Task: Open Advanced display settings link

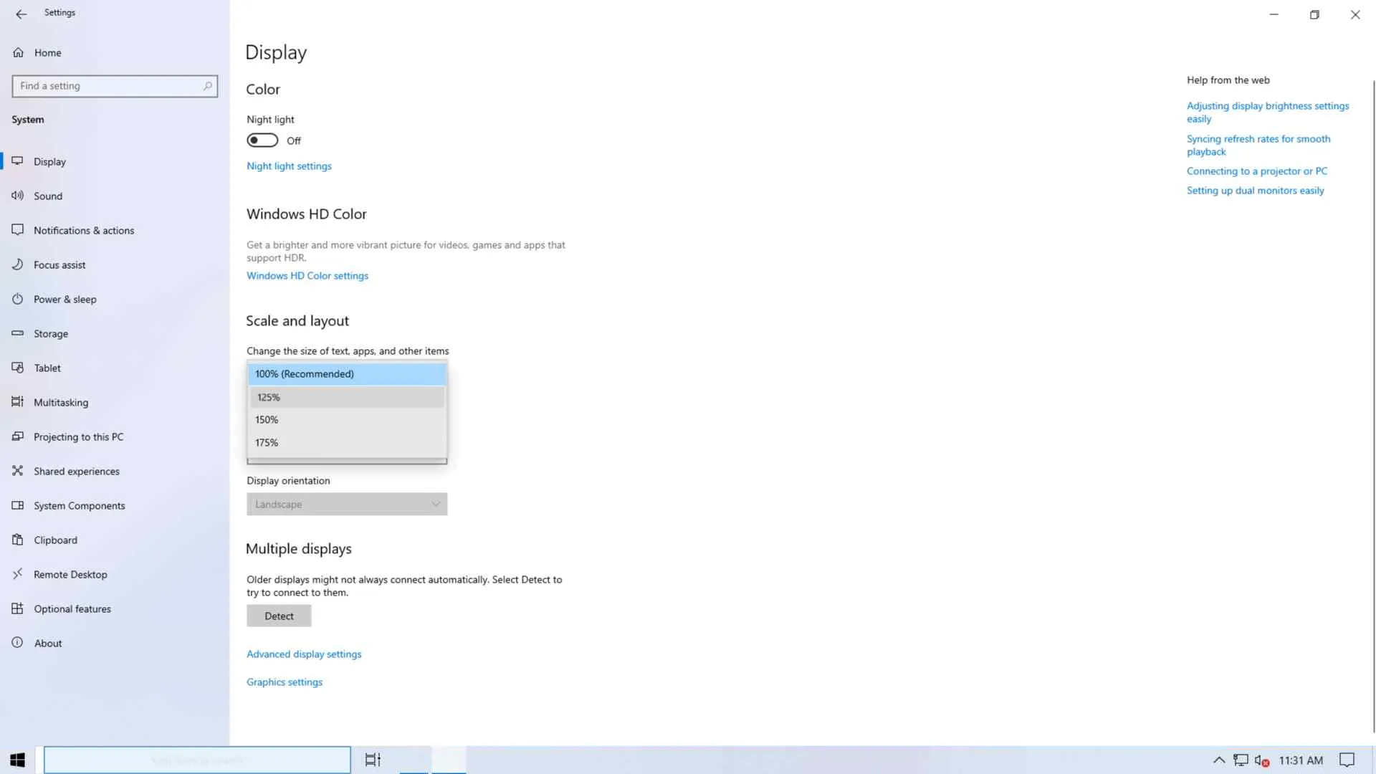Action: click(x=304, y=654)
